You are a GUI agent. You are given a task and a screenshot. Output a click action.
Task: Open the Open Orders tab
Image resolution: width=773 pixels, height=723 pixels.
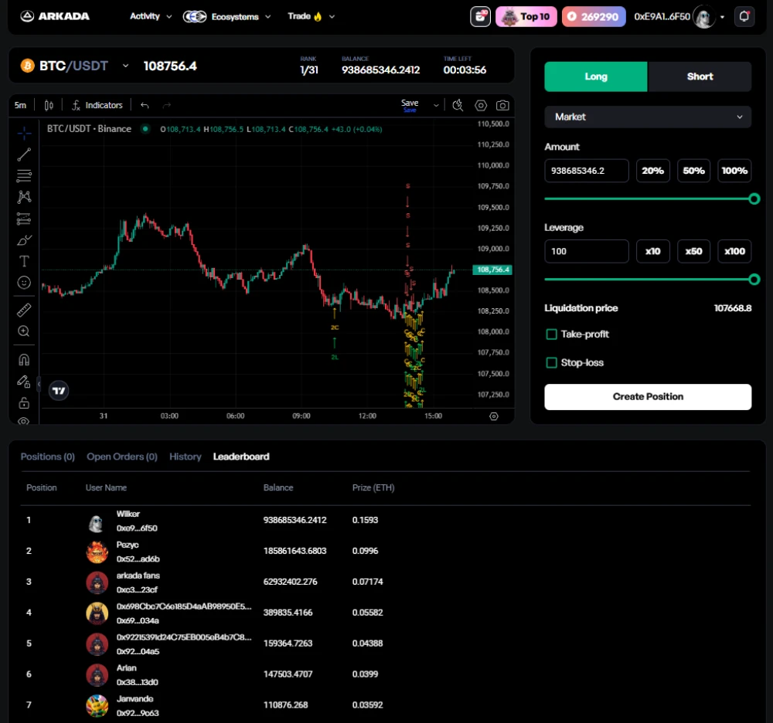pyautogui.click(x=122, y=457)
